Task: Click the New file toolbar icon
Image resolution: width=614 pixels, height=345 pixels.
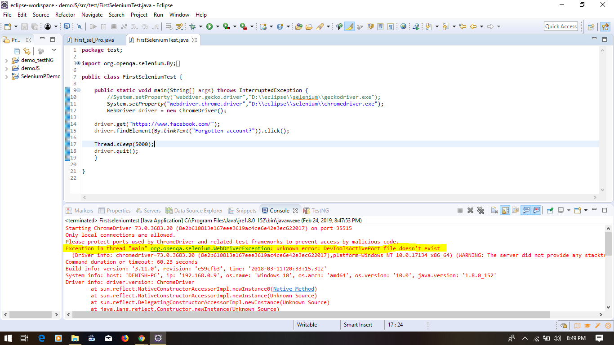Action: tap(8, 27)
